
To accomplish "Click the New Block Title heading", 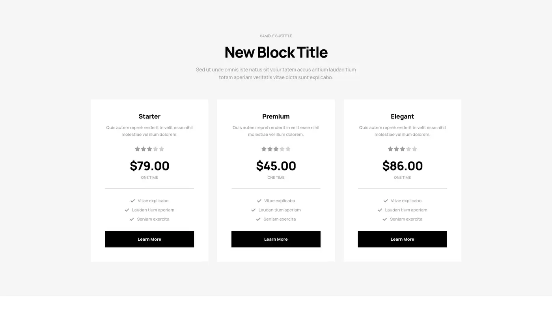I will pyautogui.click(x=276, y=52).
